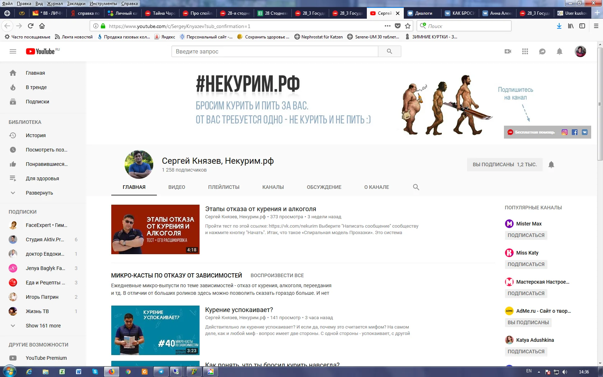Toggle the Firefox sidebar icon
Screen dimensions: 603x377
[582, 26]
